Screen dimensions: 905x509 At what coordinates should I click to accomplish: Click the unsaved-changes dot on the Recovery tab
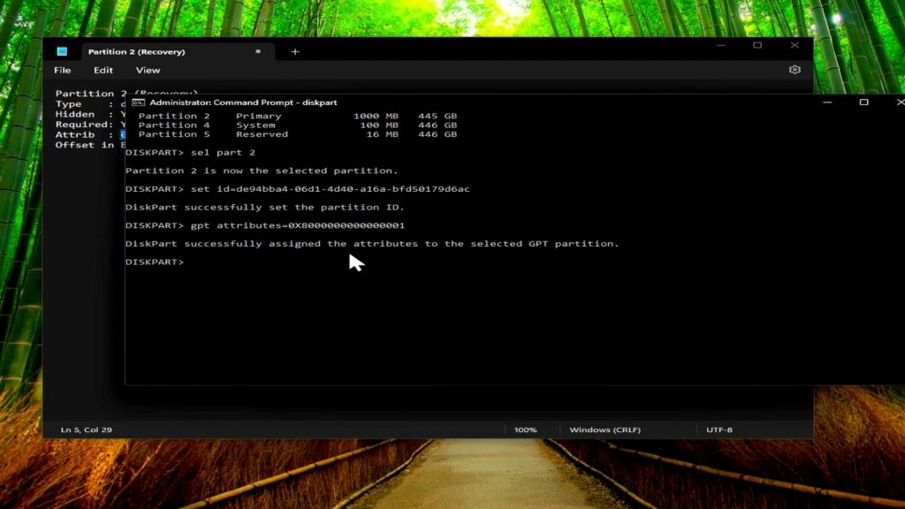tap(256, 52)
